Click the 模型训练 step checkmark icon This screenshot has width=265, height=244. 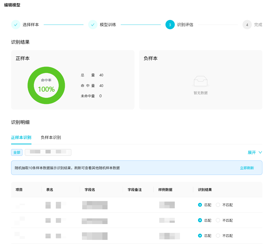coord(93,25)
